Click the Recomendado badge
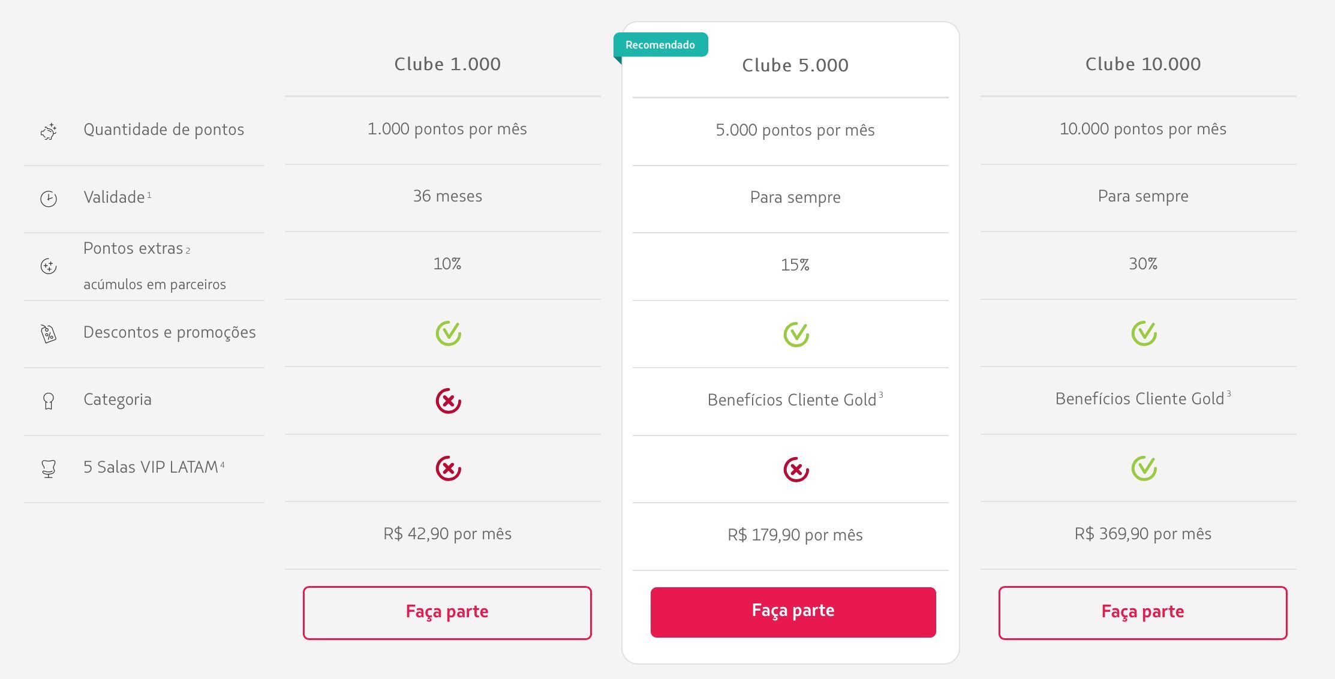Screen dimensions: 1335x679 [660, 45]
